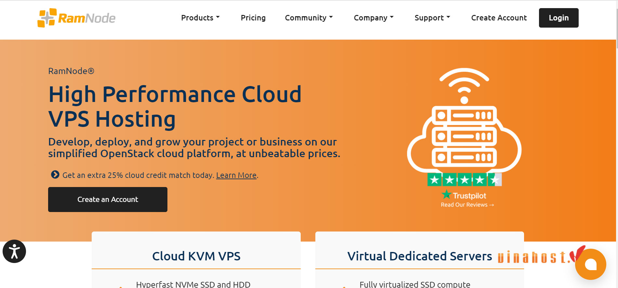The image size is (618, 288).
Task: Select the Virtual Dedicated Servers heading
Action: [420, 256]
